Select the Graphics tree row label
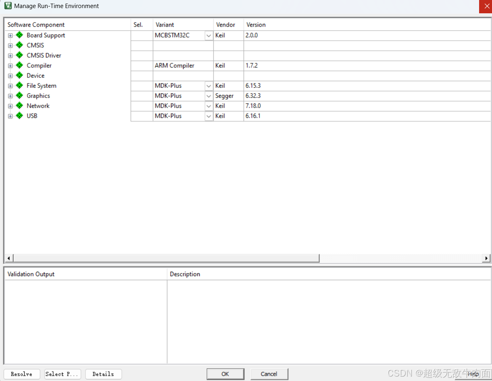 38,96
